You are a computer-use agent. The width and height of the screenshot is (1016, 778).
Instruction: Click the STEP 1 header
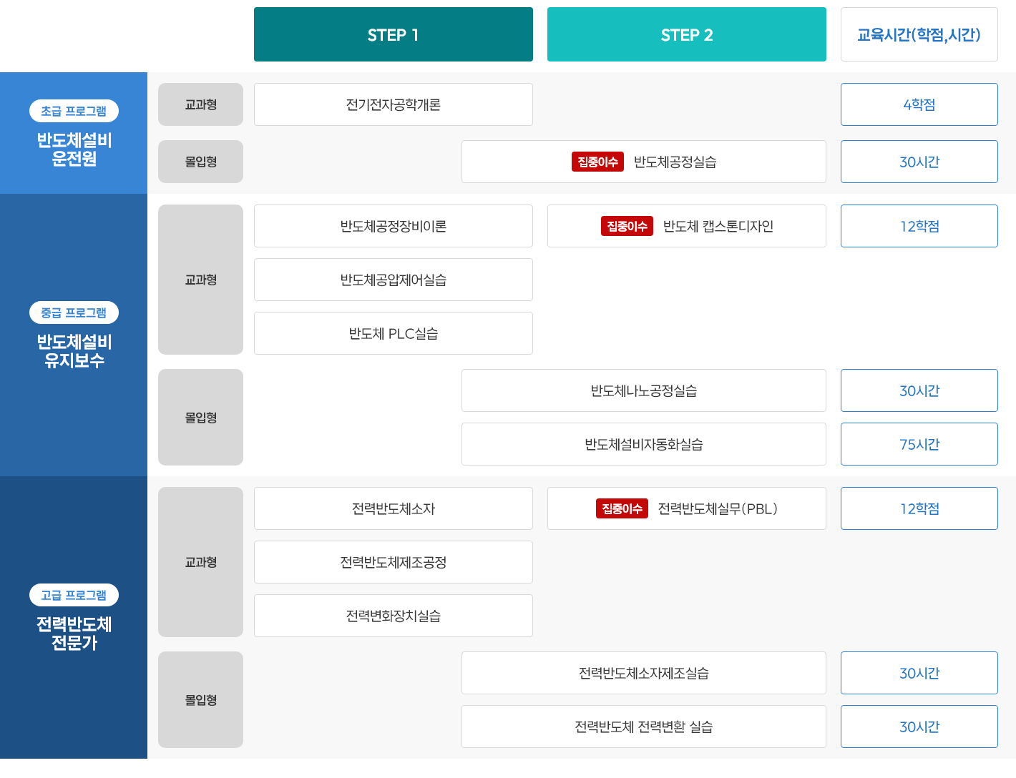coord(394,34)
